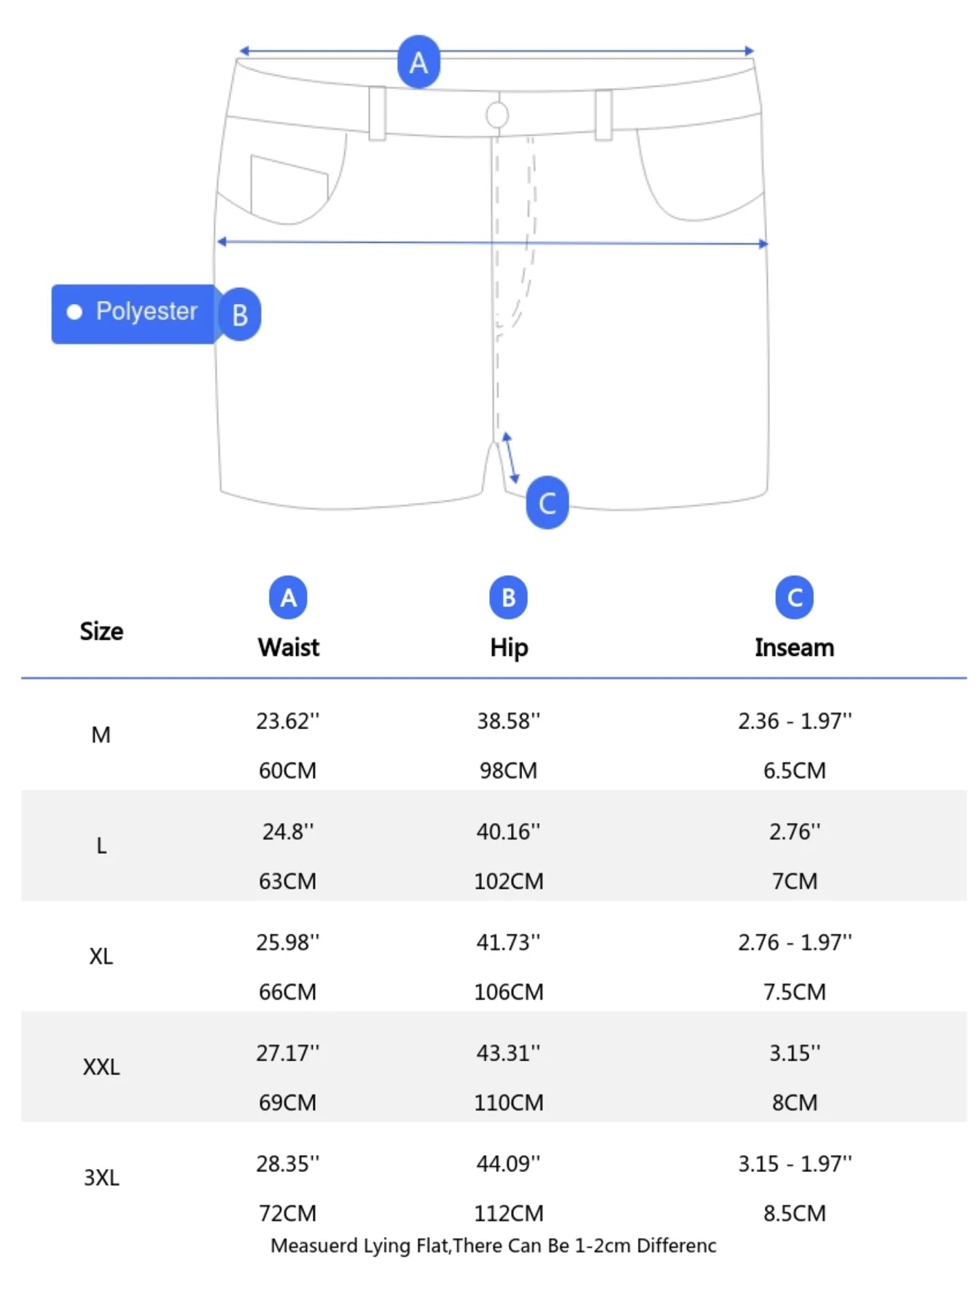The image size is (977, 1301).
Task: Click the 102CM hip value for size L
Action: click(x=508, y=881)
